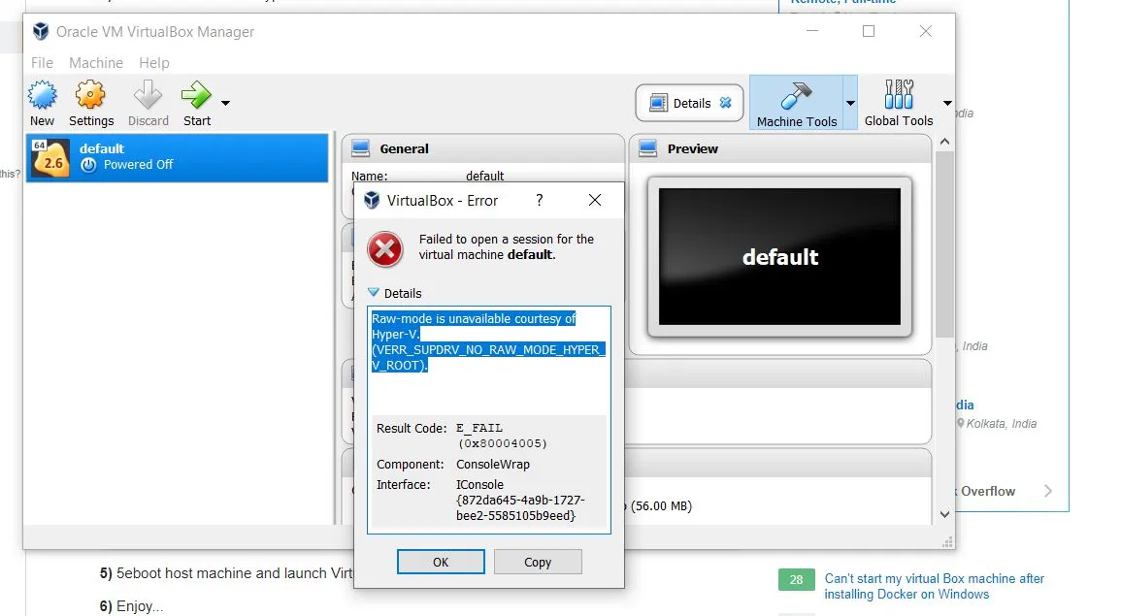Click the highlighted Raw-mode error message text
1121x616 pixels.
coord(488,341)
